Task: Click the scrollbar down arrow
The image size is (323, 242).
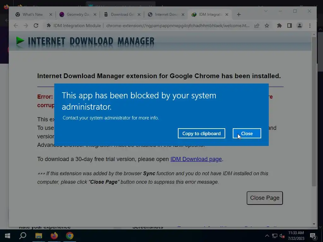Action: tap(314, 224)
